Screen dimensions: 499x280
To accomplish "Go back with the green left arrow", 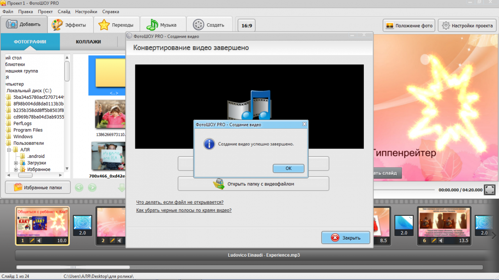I will click(79, 188).
